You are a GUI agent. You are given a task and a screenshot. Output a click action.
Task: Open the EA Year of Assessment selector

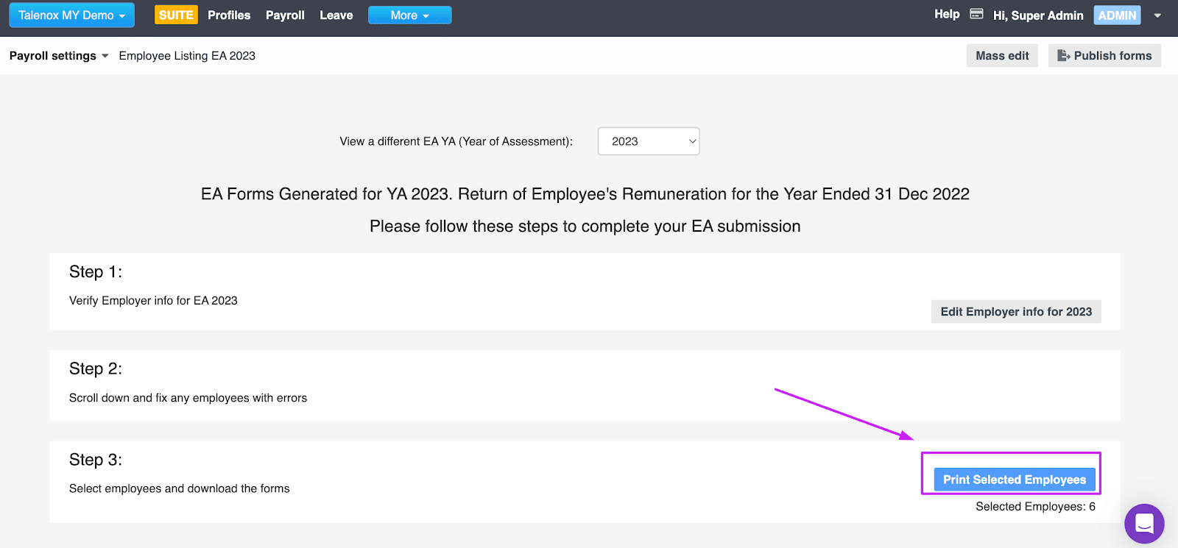(647, 140)
